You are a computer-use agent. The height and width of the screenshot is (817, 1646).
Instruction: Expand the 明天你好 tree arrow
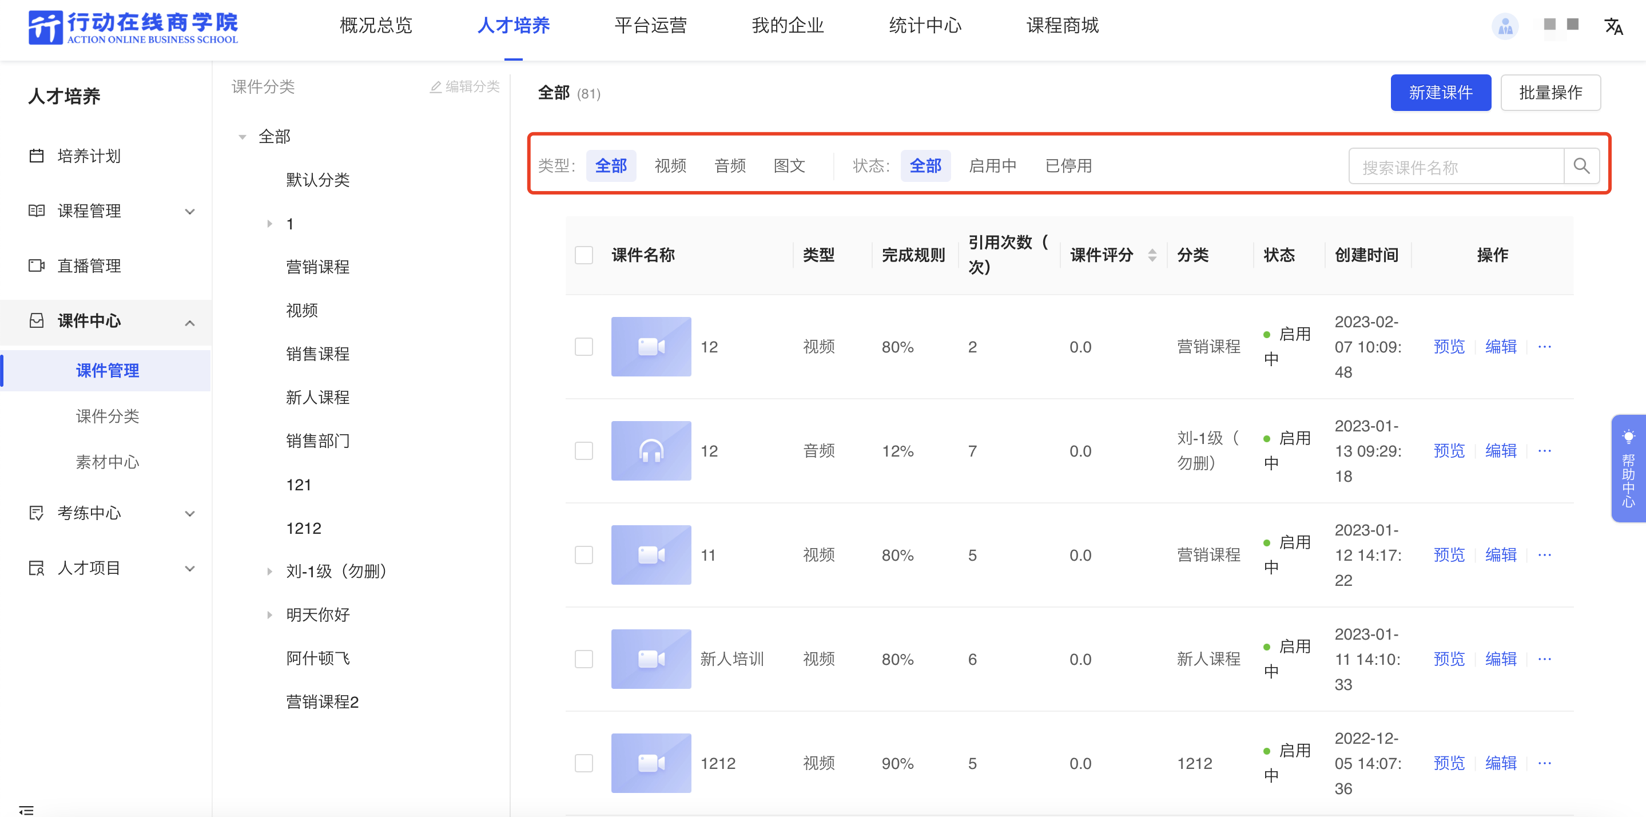[x=269, y=615]
